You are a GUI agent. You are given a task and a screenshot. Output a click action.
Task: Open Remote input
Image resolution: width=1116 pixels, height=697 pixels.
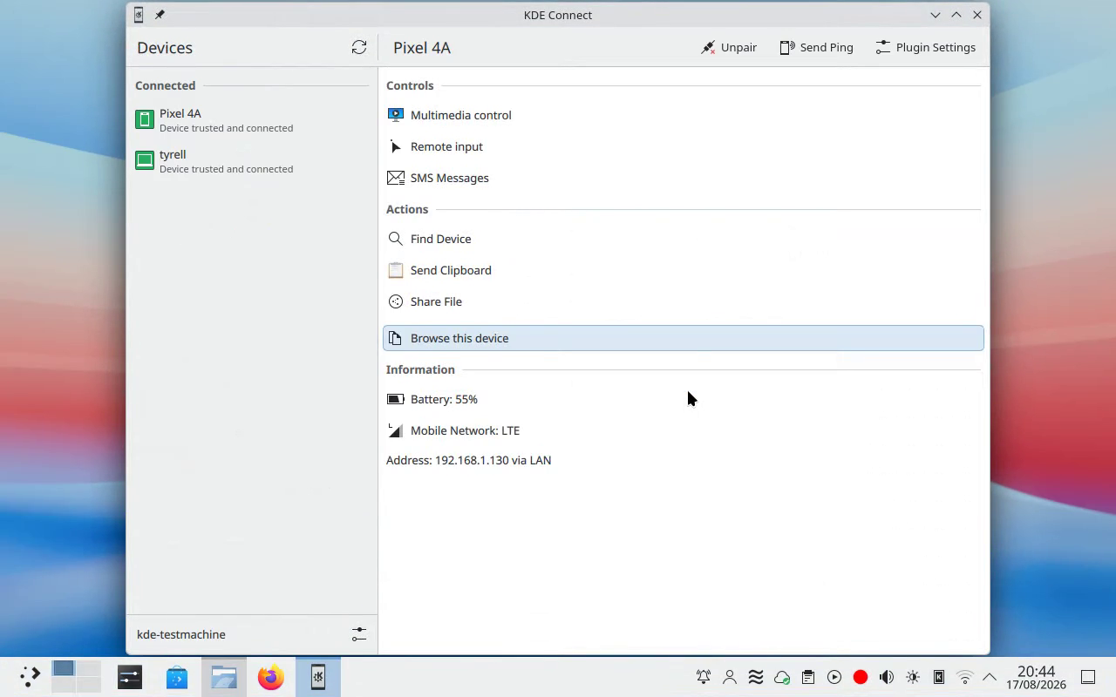coord(684,146)
